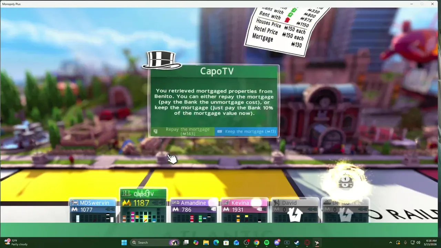Click the taskbar Search box
The height and width of the screenshot is (248, 441).
tap(155, 242)
